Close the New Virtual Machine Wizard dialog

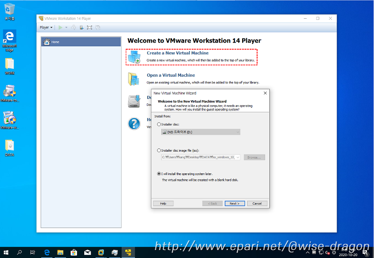pyautogui.click(x=265, y=93)
